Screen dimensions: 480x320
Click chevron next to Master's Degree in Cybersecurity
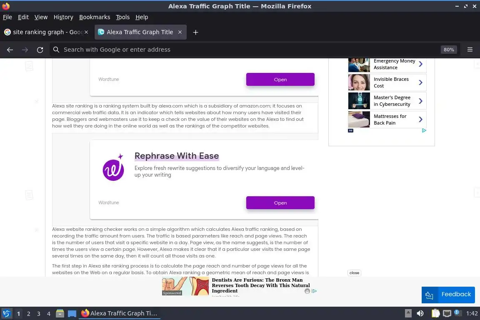click(x=420, y=101)
